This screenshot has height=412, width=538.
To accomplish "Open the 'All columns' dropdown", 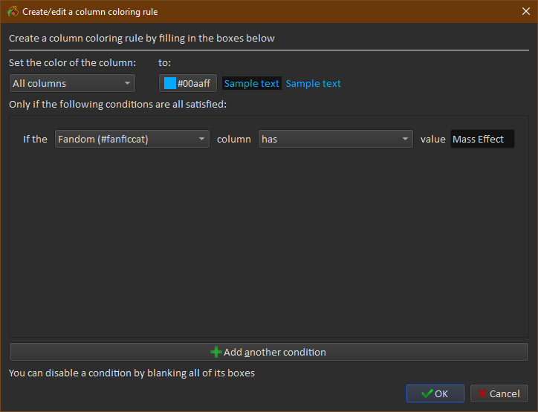I will pyautogui.click(x=72, y=83).
